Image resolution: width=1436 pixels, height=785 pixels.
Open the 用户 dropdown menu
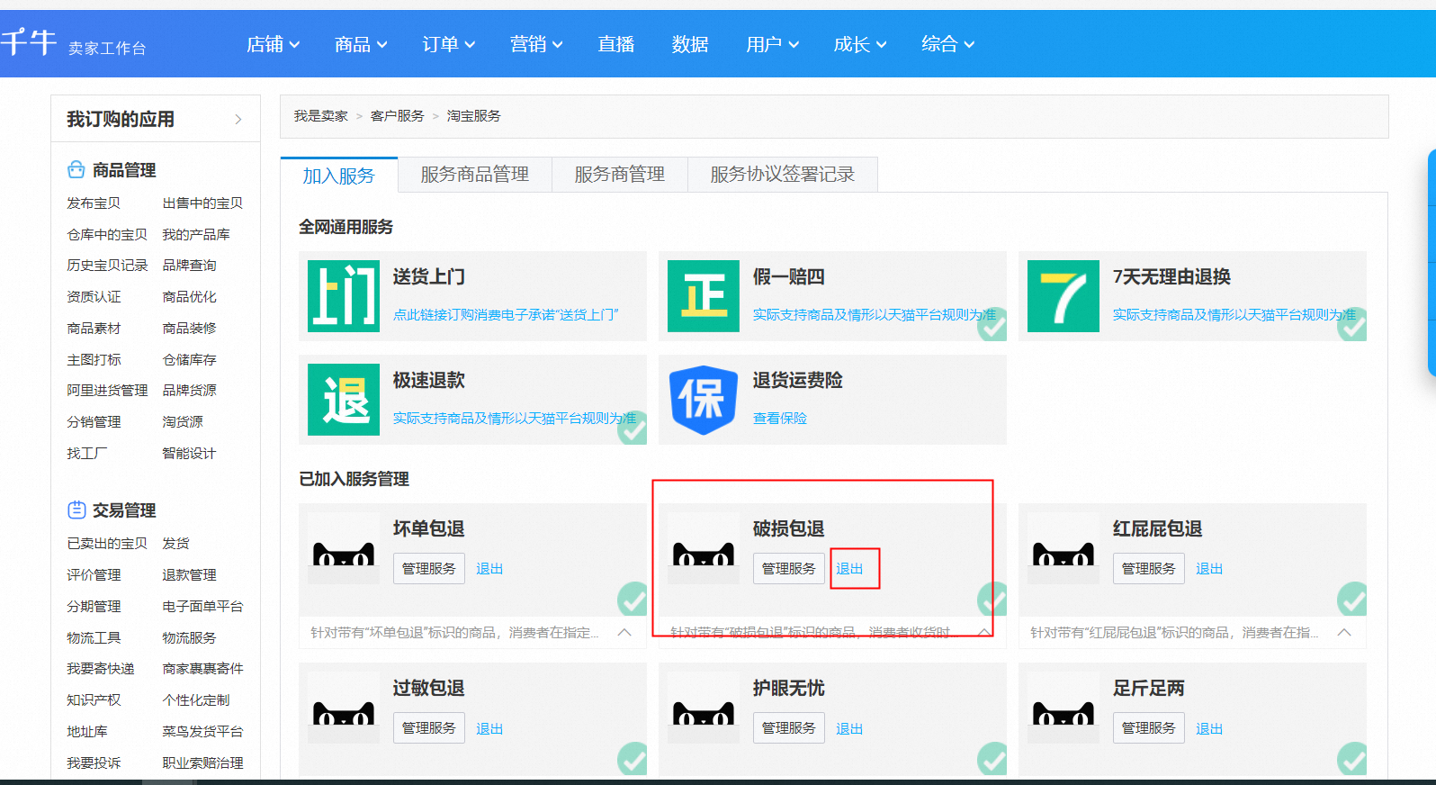[x=773, y=44]
